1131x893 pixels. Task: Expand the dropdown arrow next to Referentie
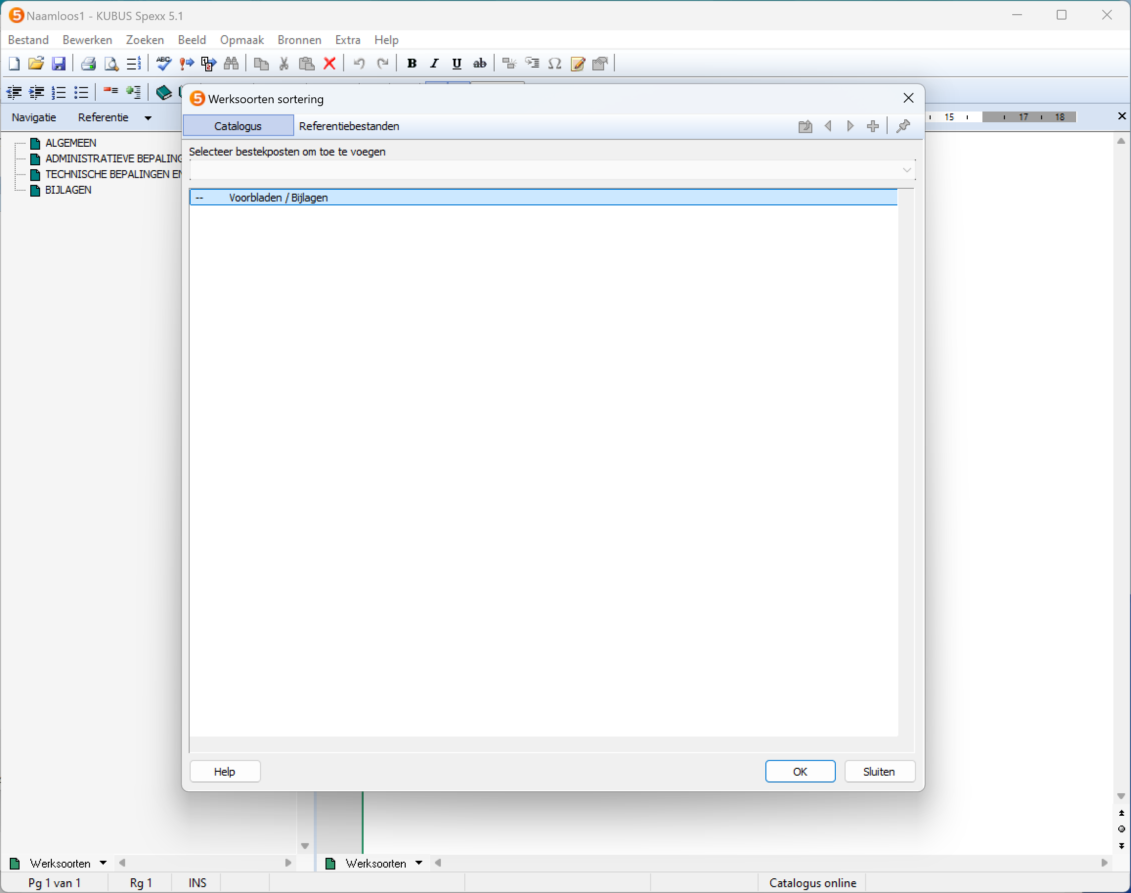[x=148, y=118]
